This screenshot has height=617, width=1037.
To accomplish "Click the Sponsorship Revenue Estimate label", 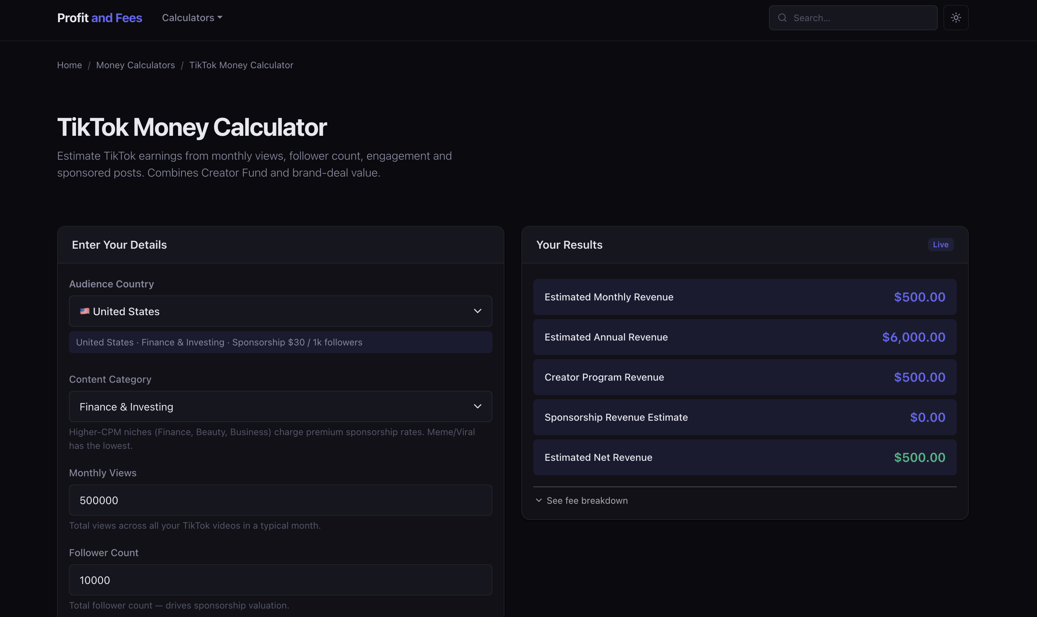I will tap(616, 417).
